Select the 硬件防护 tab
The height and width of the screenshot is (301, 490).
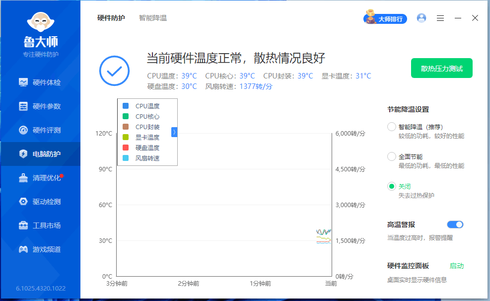click(111, 18)
